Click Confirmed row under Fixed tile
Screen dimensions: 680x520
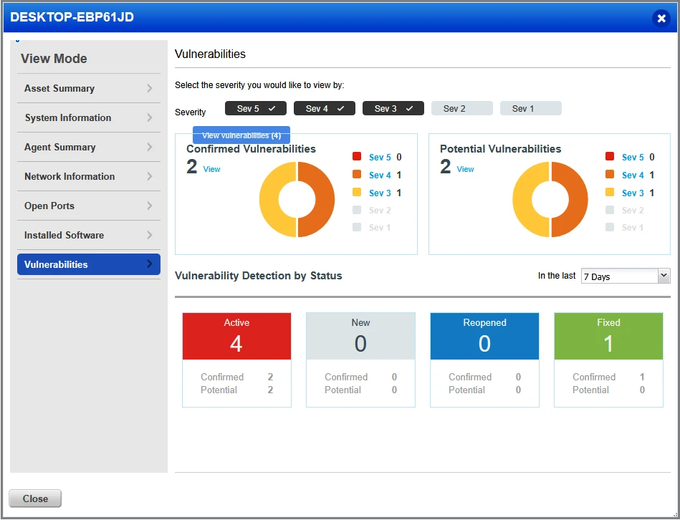[608, 377]
